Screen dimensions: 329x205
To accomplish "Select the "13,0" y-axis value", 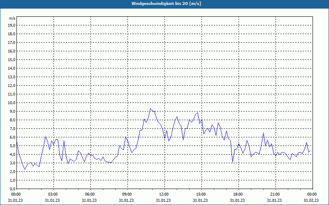I will 12,77.
